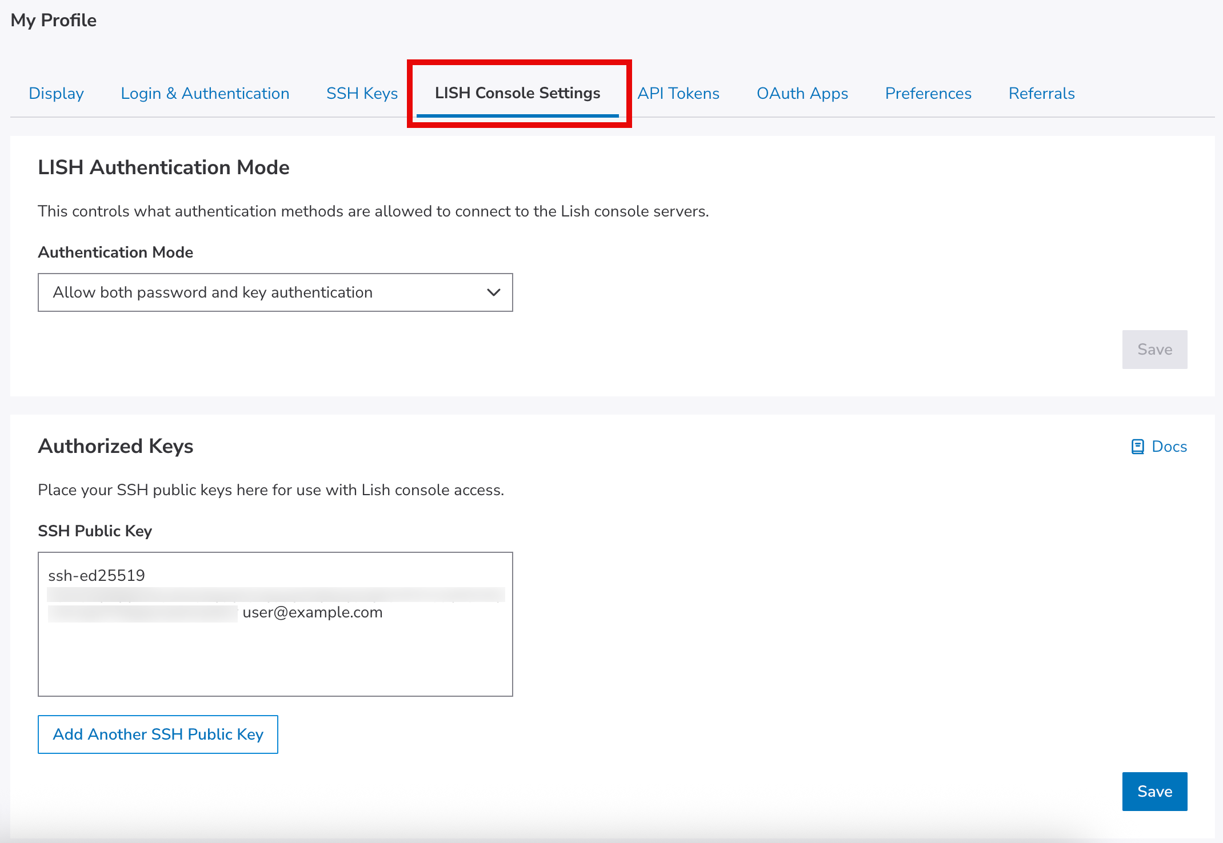This screenshot has width=1223, height=843.
Task: Switch to the Display tab
Action: (56, 93)
